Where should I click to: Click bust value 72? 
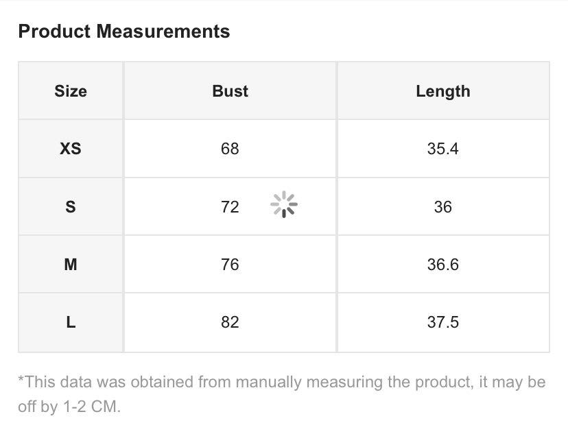tap(230, 207)
